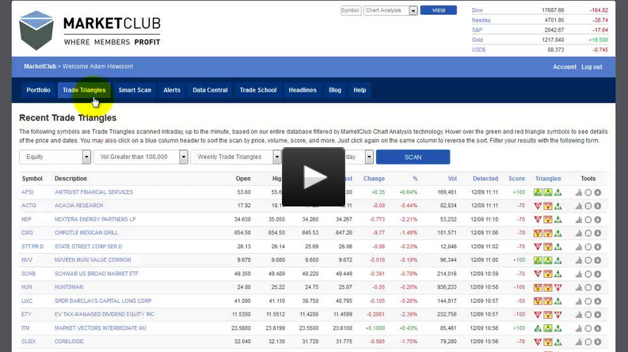Click the Symbol input field
628x352 pixels.
(x=351, y=10)
